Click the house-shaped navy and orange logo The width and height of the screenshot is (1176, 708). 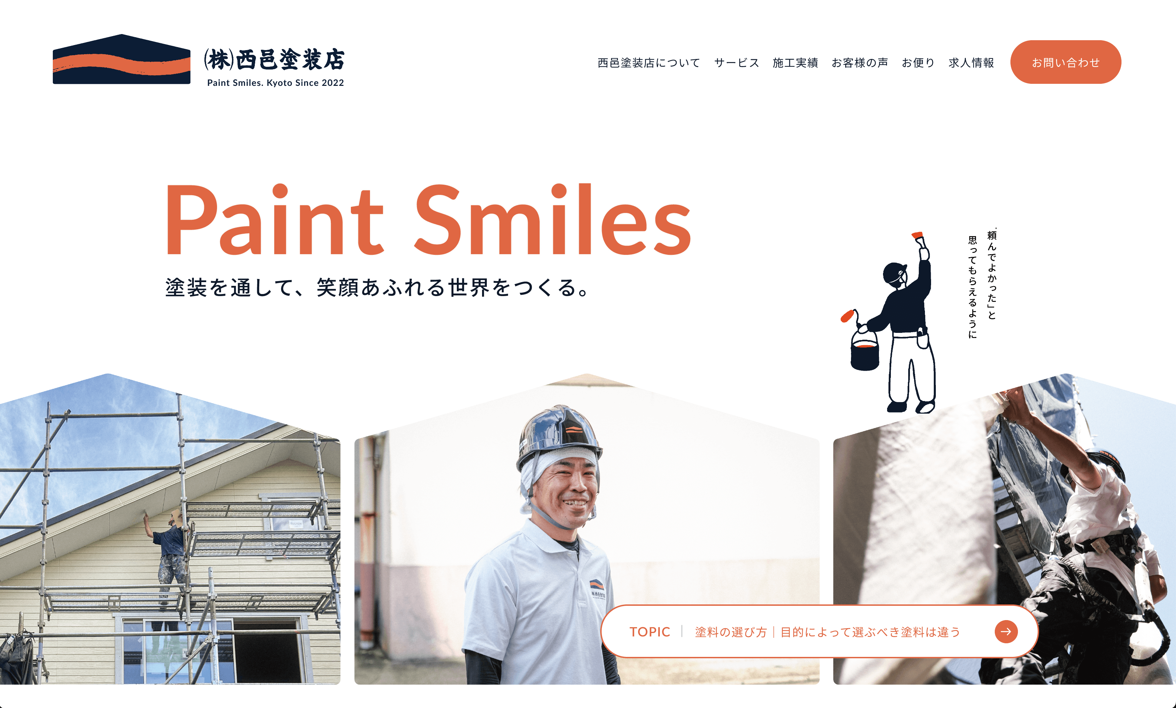click(122, 59)
